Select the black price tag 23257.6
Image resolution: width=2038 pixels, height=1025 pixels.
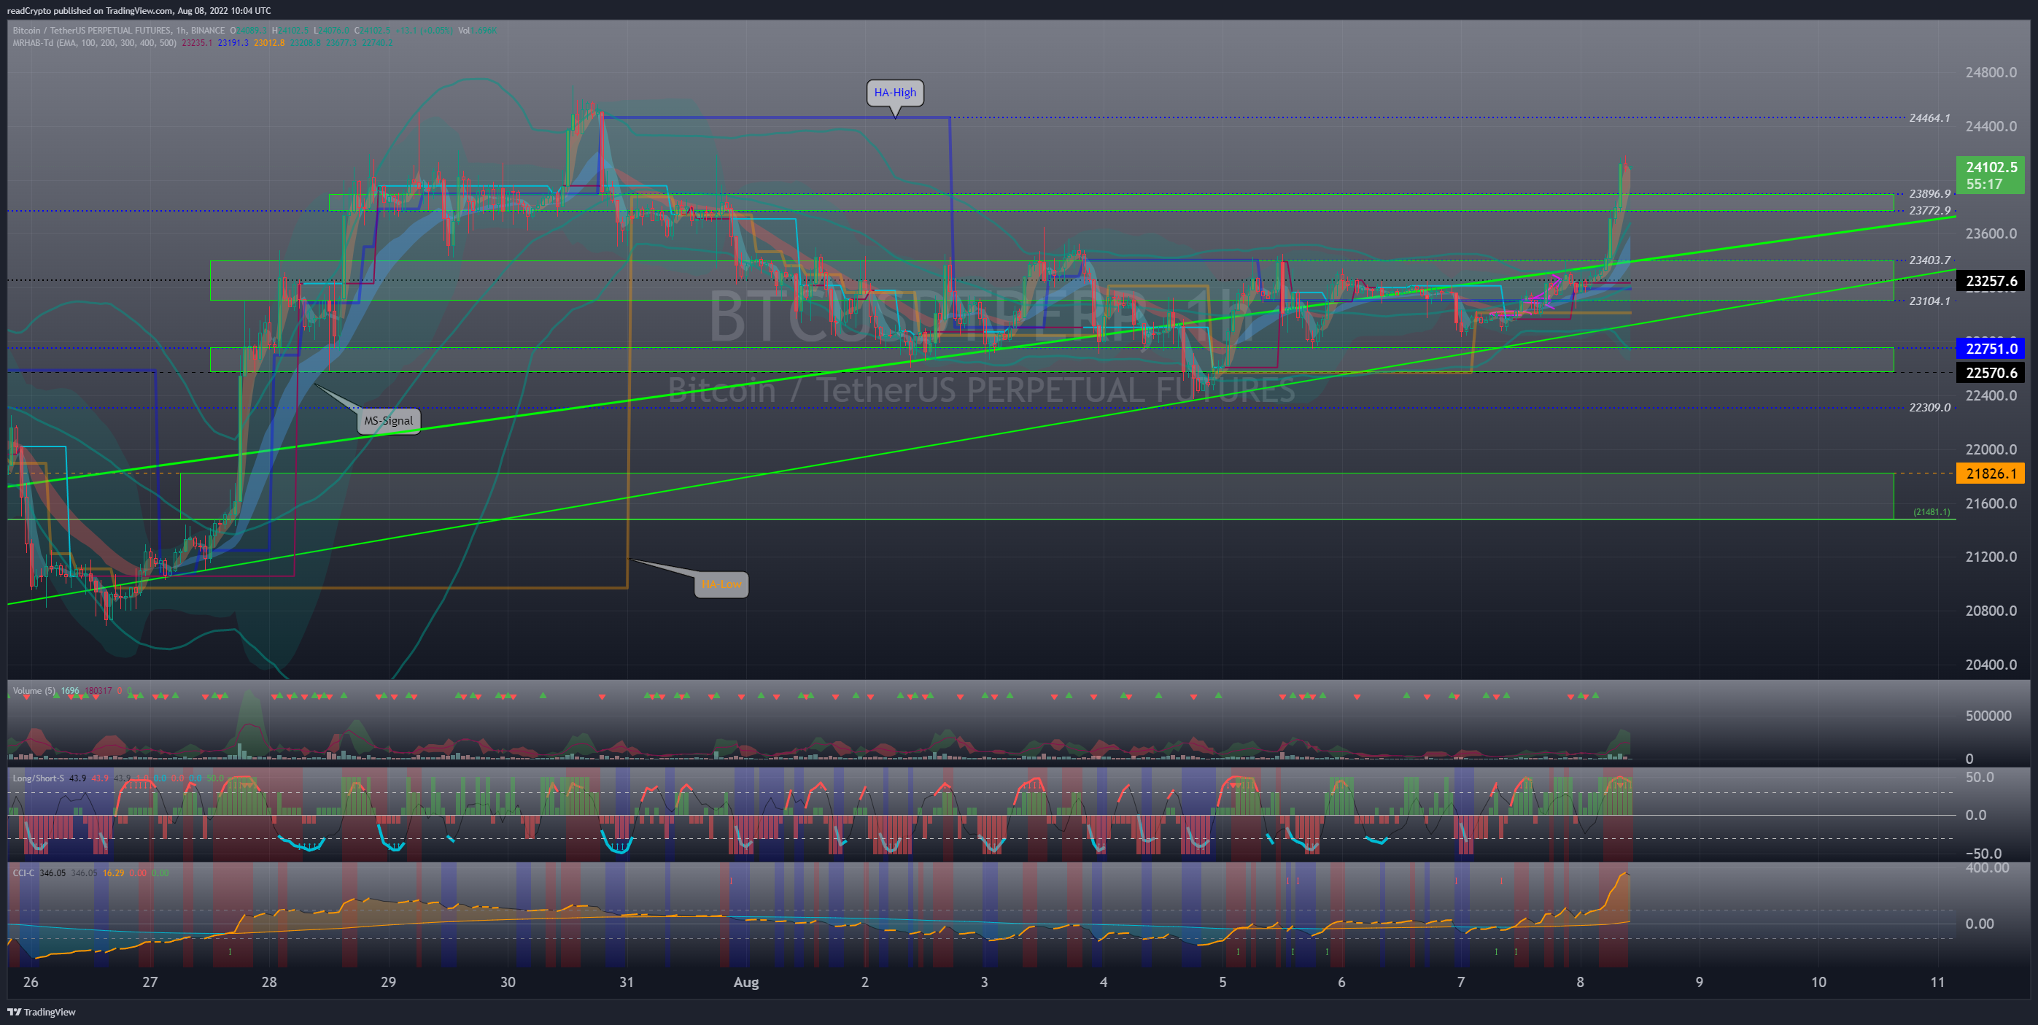1991,281
